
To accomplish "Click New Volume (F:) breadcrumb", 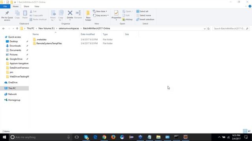I will (x=46, y=29).
